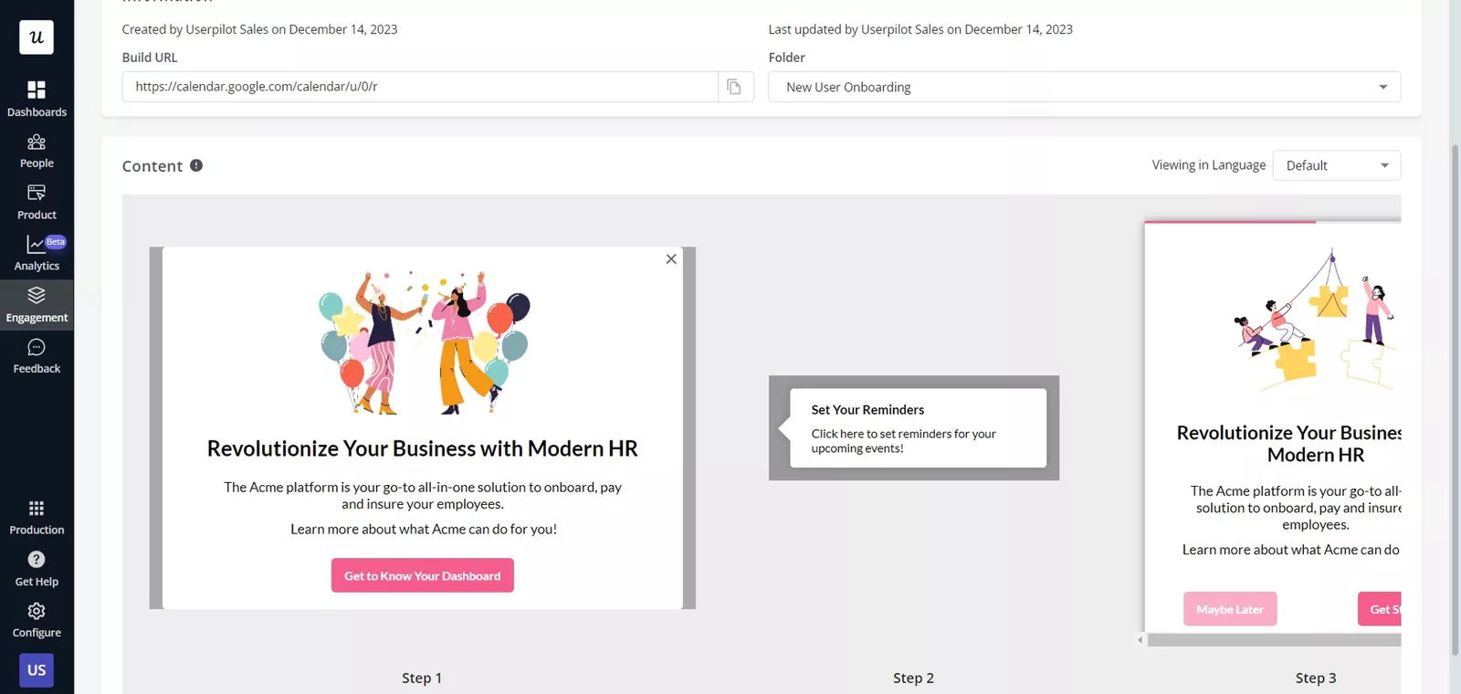Click the Beta badge on Analytics

[x=56, y=242]
